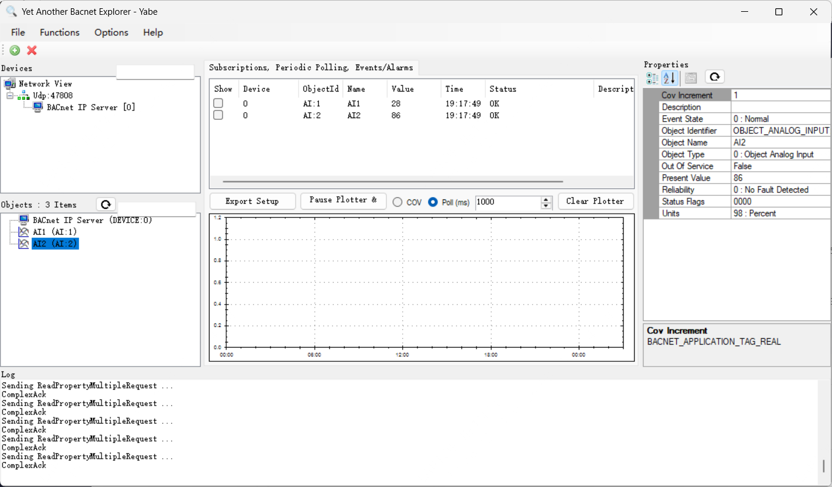Select the Poll (ms) radio button
This screenshot has width=832, height=487.
433,202
